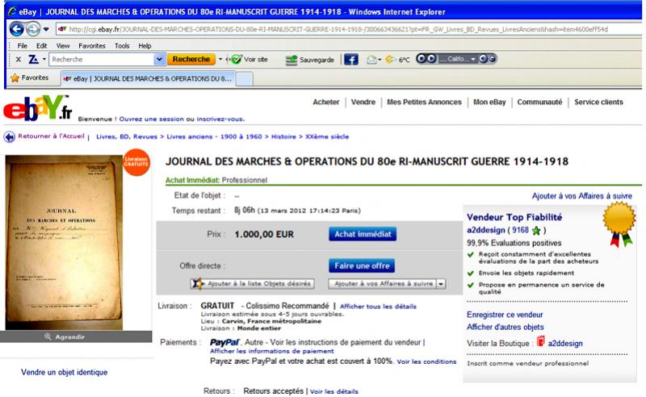Click the PayPal logo
Image resolution: width=646 pixels, height=397 pixels.
pyautogui.click(x=224, y=342)
